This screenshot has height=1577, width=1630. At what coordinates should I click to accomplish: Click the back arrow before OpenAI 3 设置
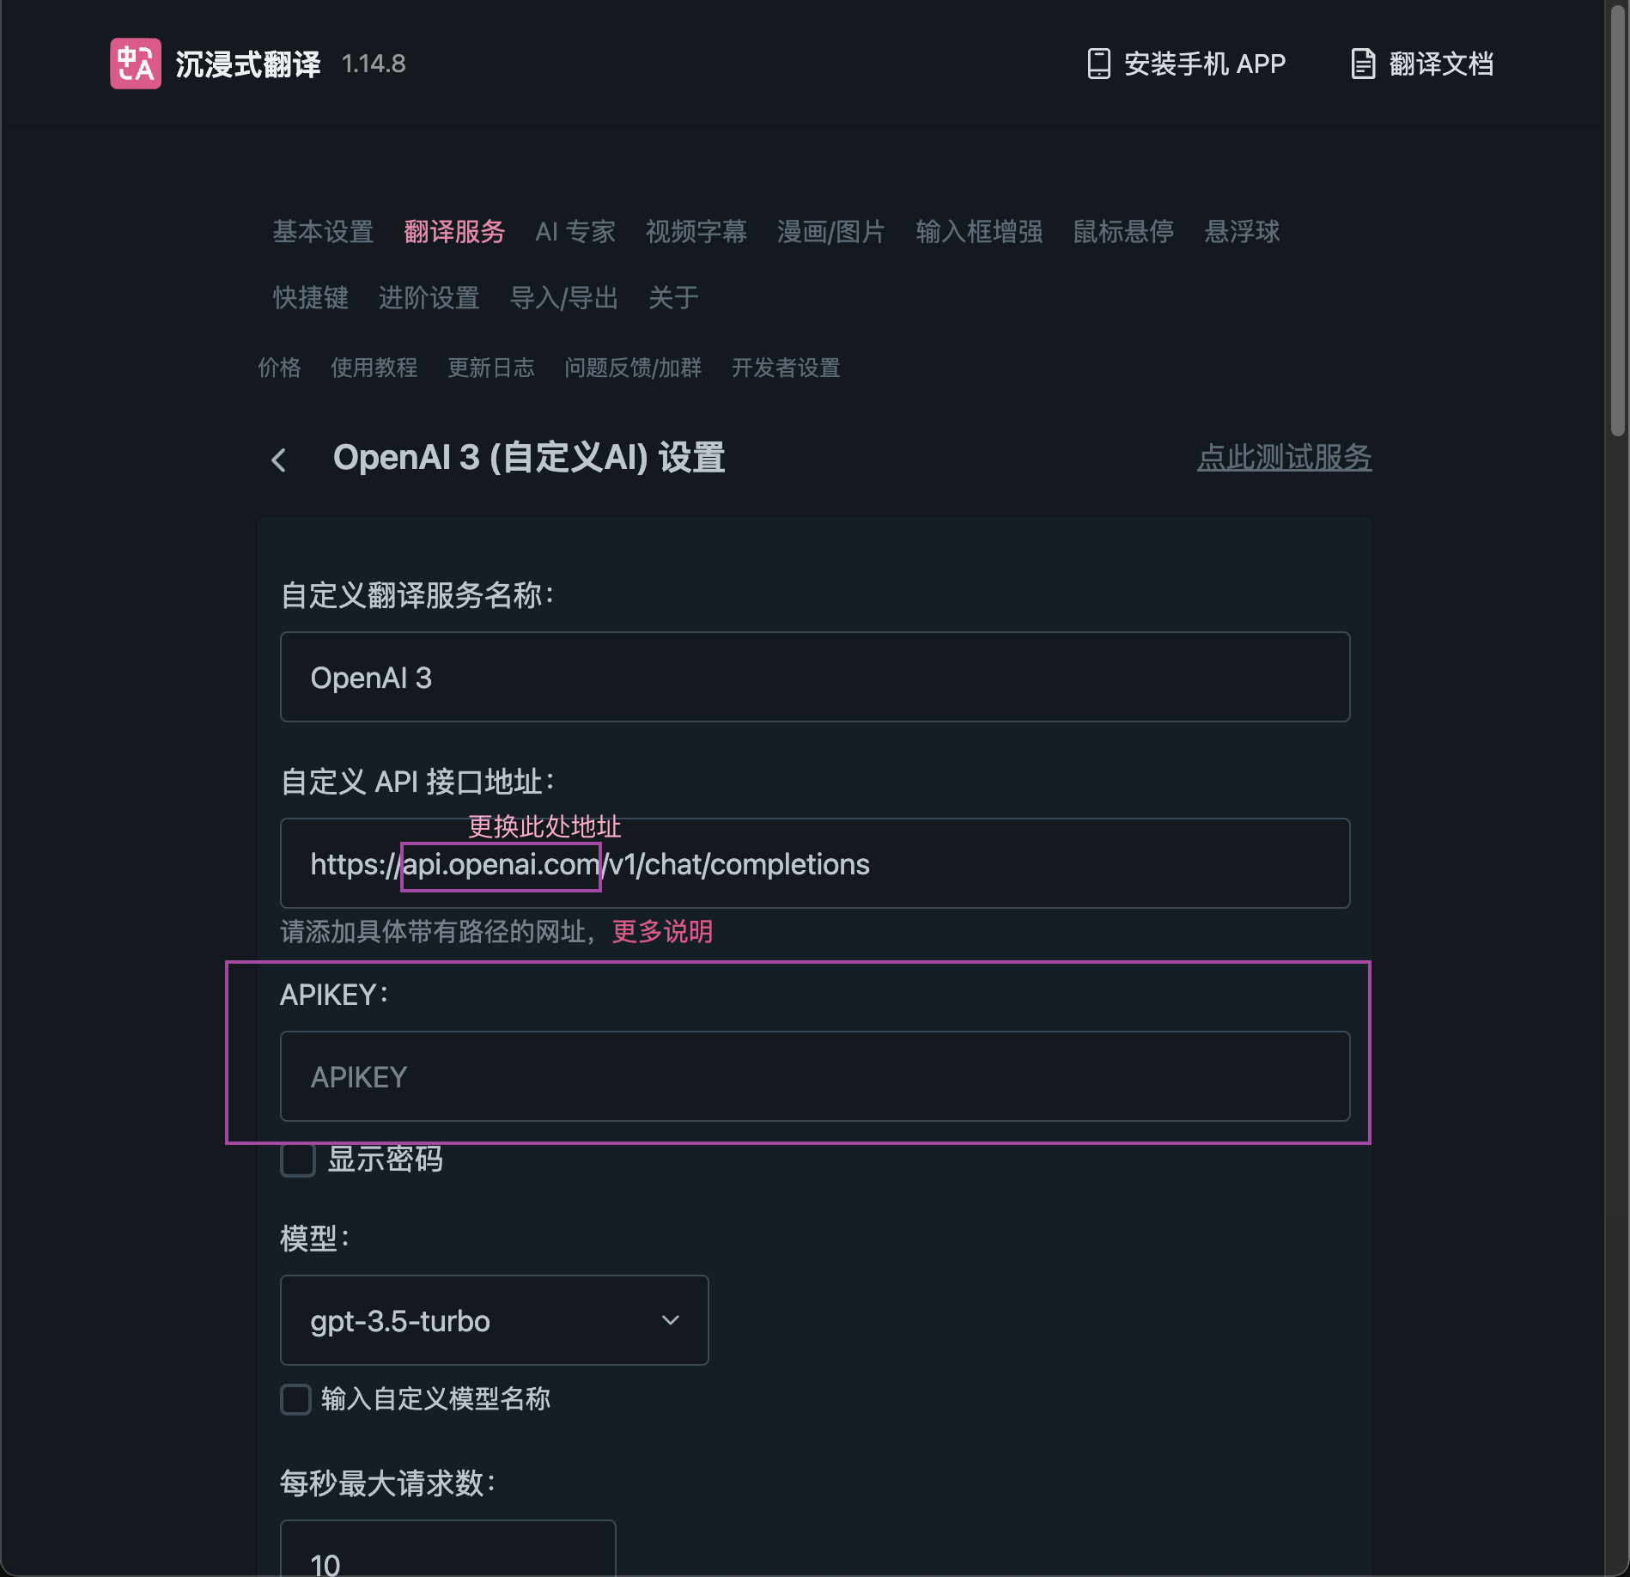(x=279, y=460)
